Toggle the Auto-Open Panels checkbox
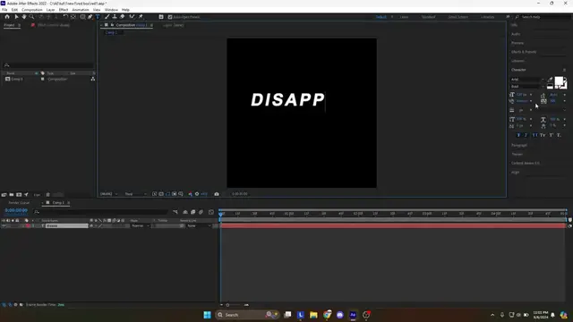Screen dimensions: 573x322 pyautogui.click(x=170, y=17)
